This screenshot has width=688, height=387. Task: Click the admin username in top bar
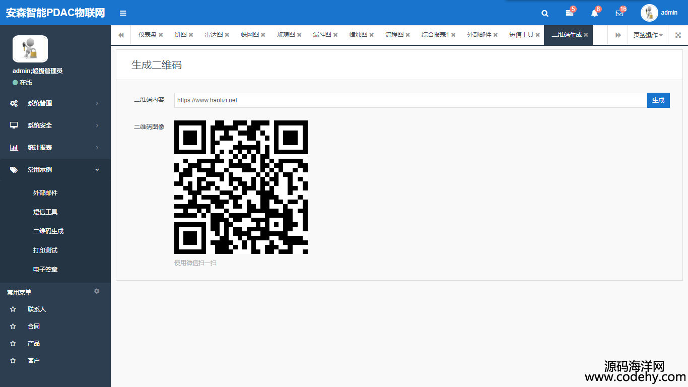click(x=669, y=13)
